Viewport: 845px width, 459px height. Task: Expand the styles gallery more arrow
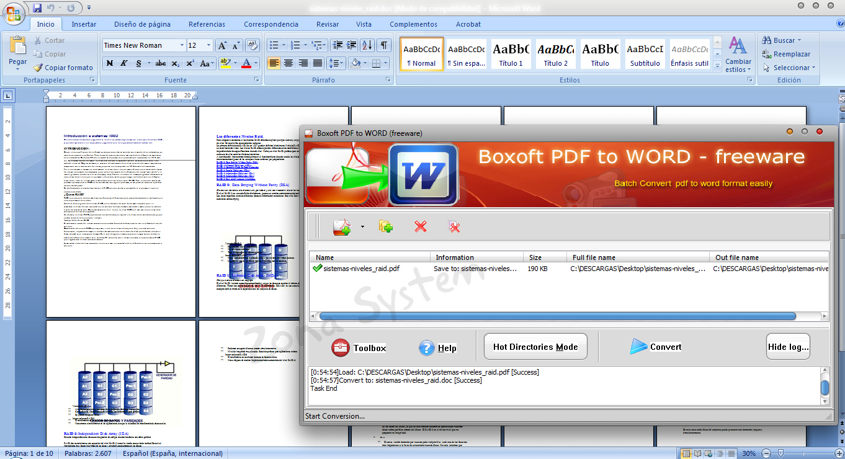[717, 65]
